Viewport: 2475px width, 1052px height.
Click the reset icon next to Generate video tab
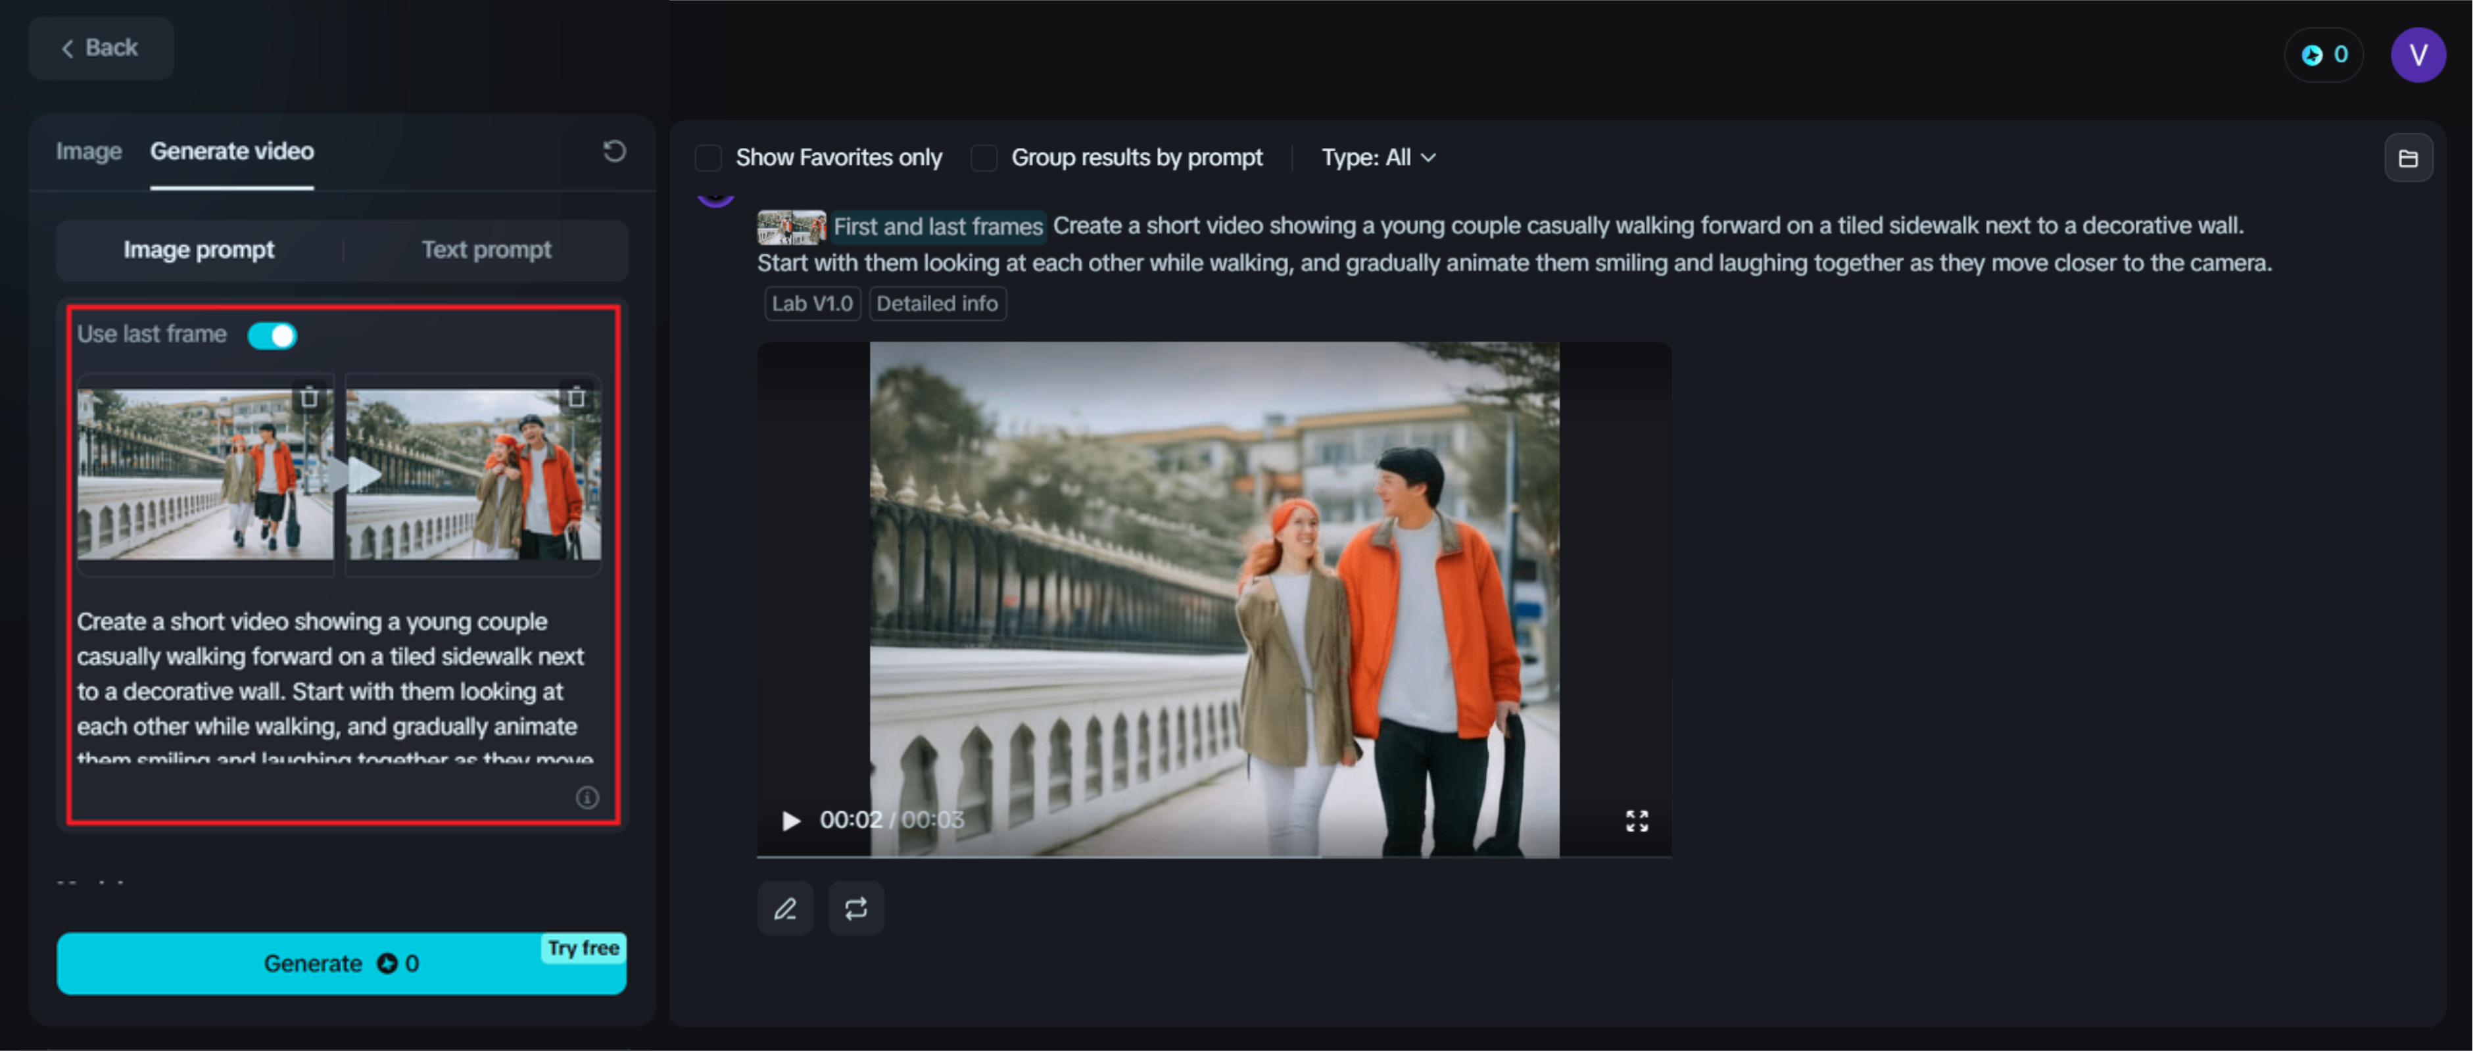pos(615,151)
